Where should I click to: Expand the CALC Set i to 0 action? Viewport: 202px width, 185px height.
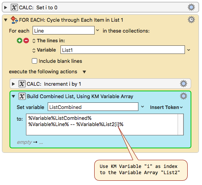5,7
